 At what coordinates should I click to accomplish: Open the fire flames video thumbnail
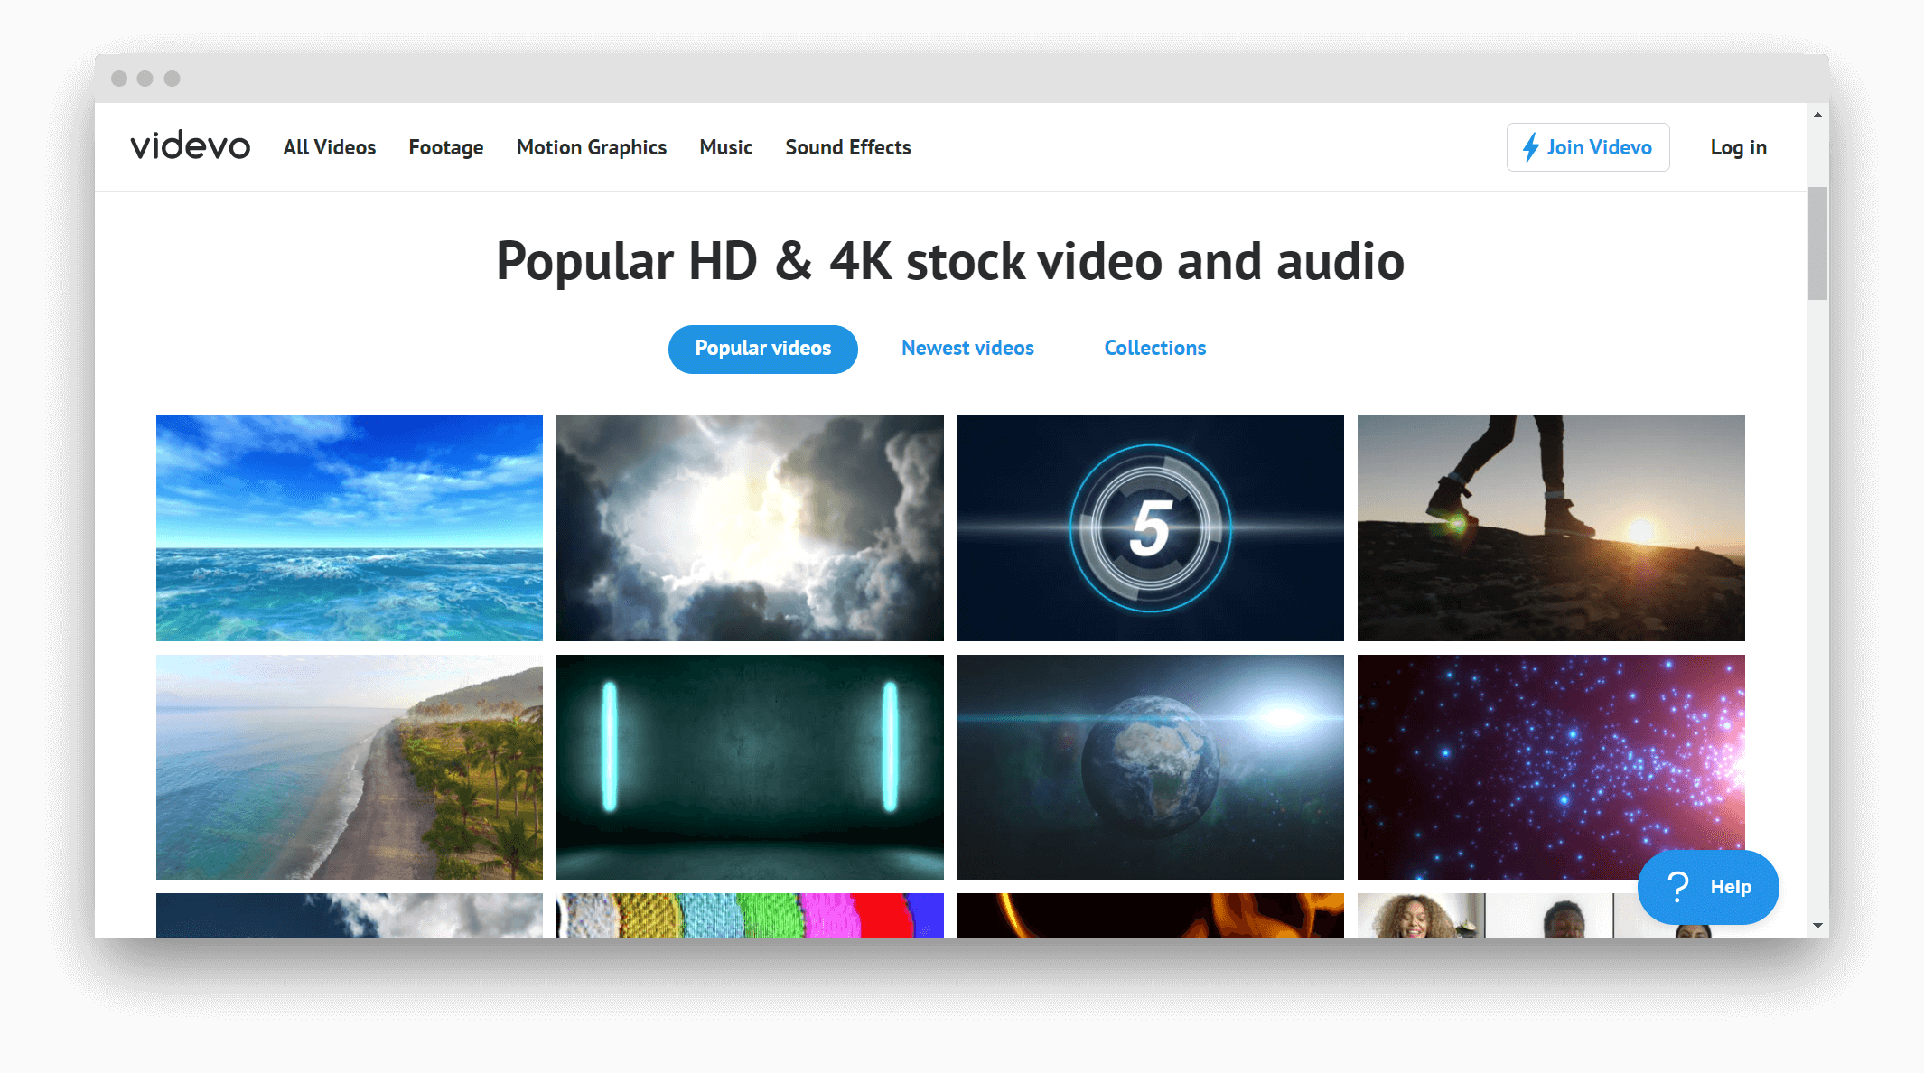tap(1150, 915)
